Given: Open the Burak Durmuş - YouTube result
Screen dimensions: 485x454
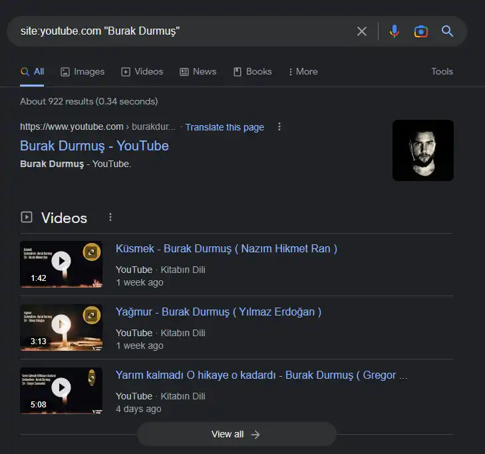Looking at the screenshot, I should click(x=94, y=146).
